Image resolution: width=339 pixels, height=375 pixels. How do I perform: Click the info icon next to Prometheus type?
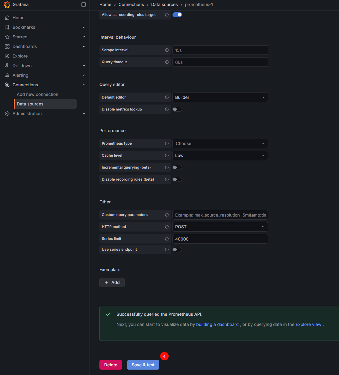pyautogui.click(x=167, y=143)
